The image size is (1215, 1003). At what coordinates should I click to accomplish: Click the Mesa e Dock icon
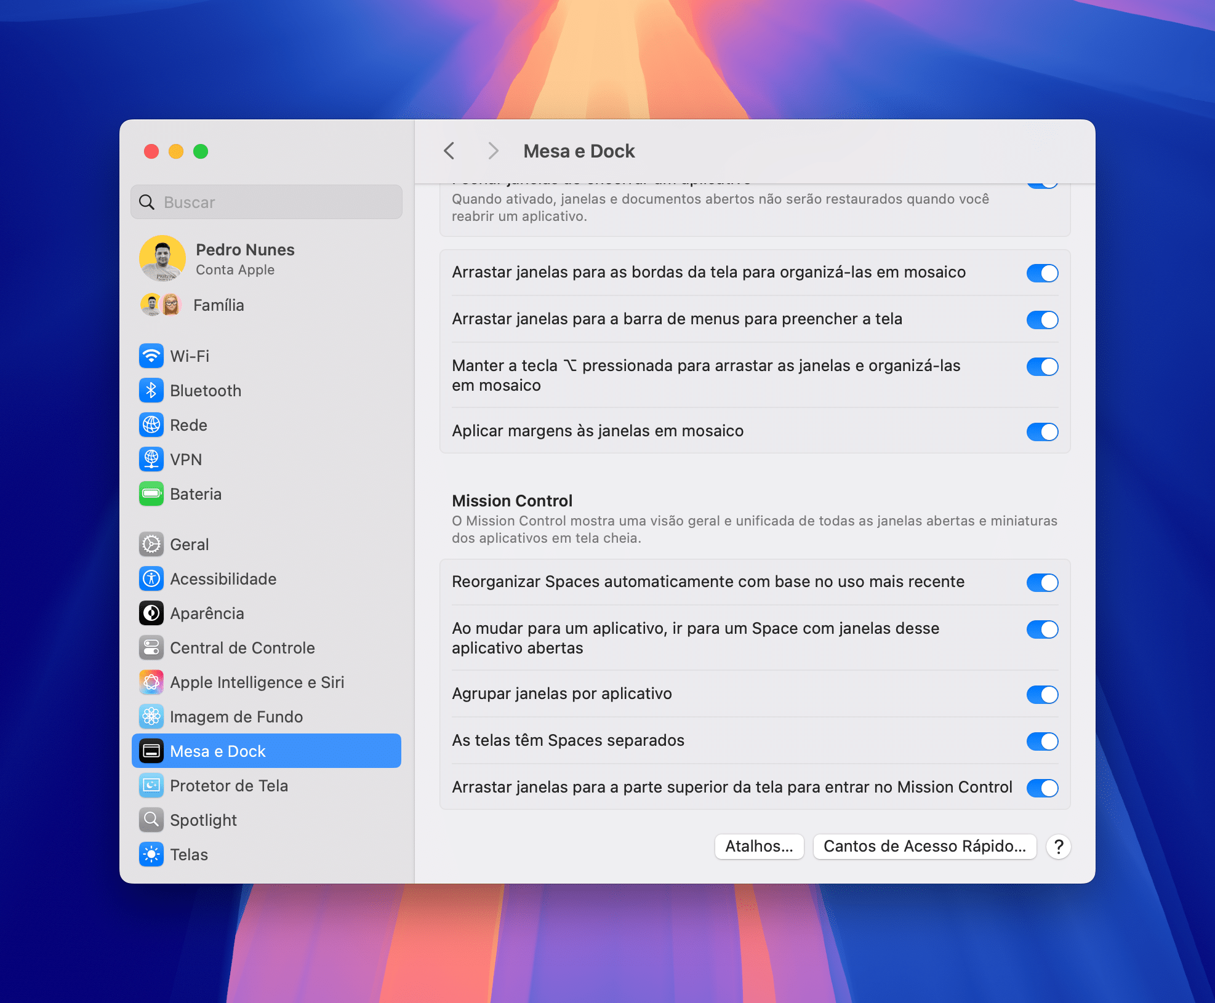(x=151, y=751)
